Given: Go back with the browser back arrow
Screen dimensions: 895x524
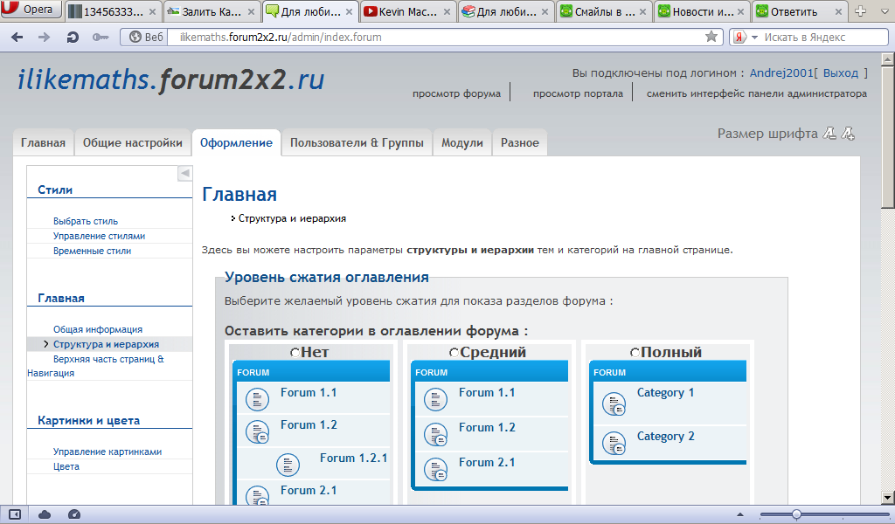Looking at the screenshot, I should (17, 37).
